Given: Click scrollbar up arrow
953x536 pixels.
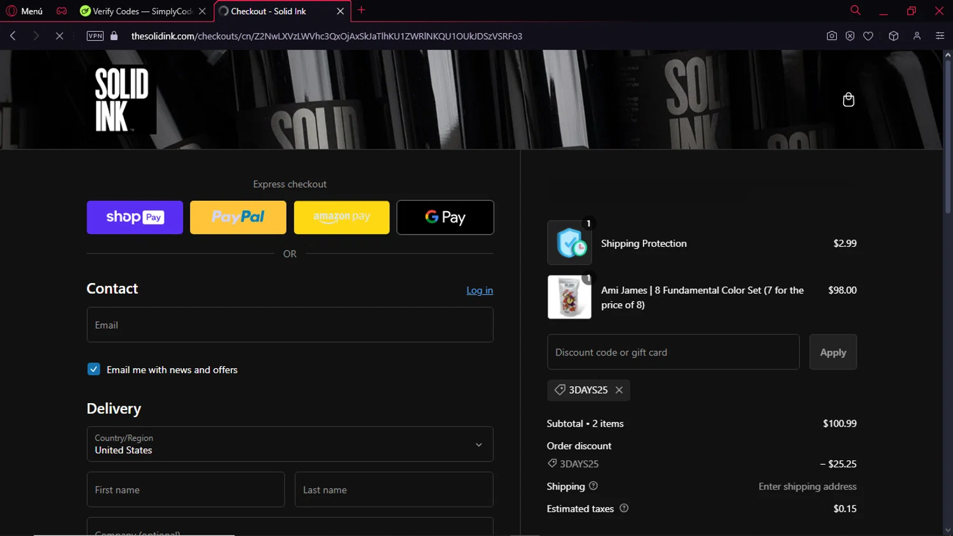Looking at the screenshot, I should (947, 55).
